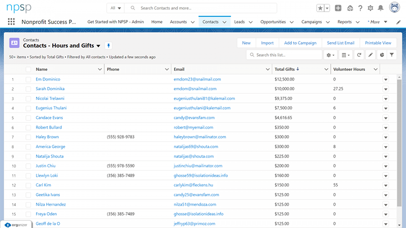Open the App Launcher grid icon
The height and width of the screenshot is (228, 406).
[x=11, y=21]
